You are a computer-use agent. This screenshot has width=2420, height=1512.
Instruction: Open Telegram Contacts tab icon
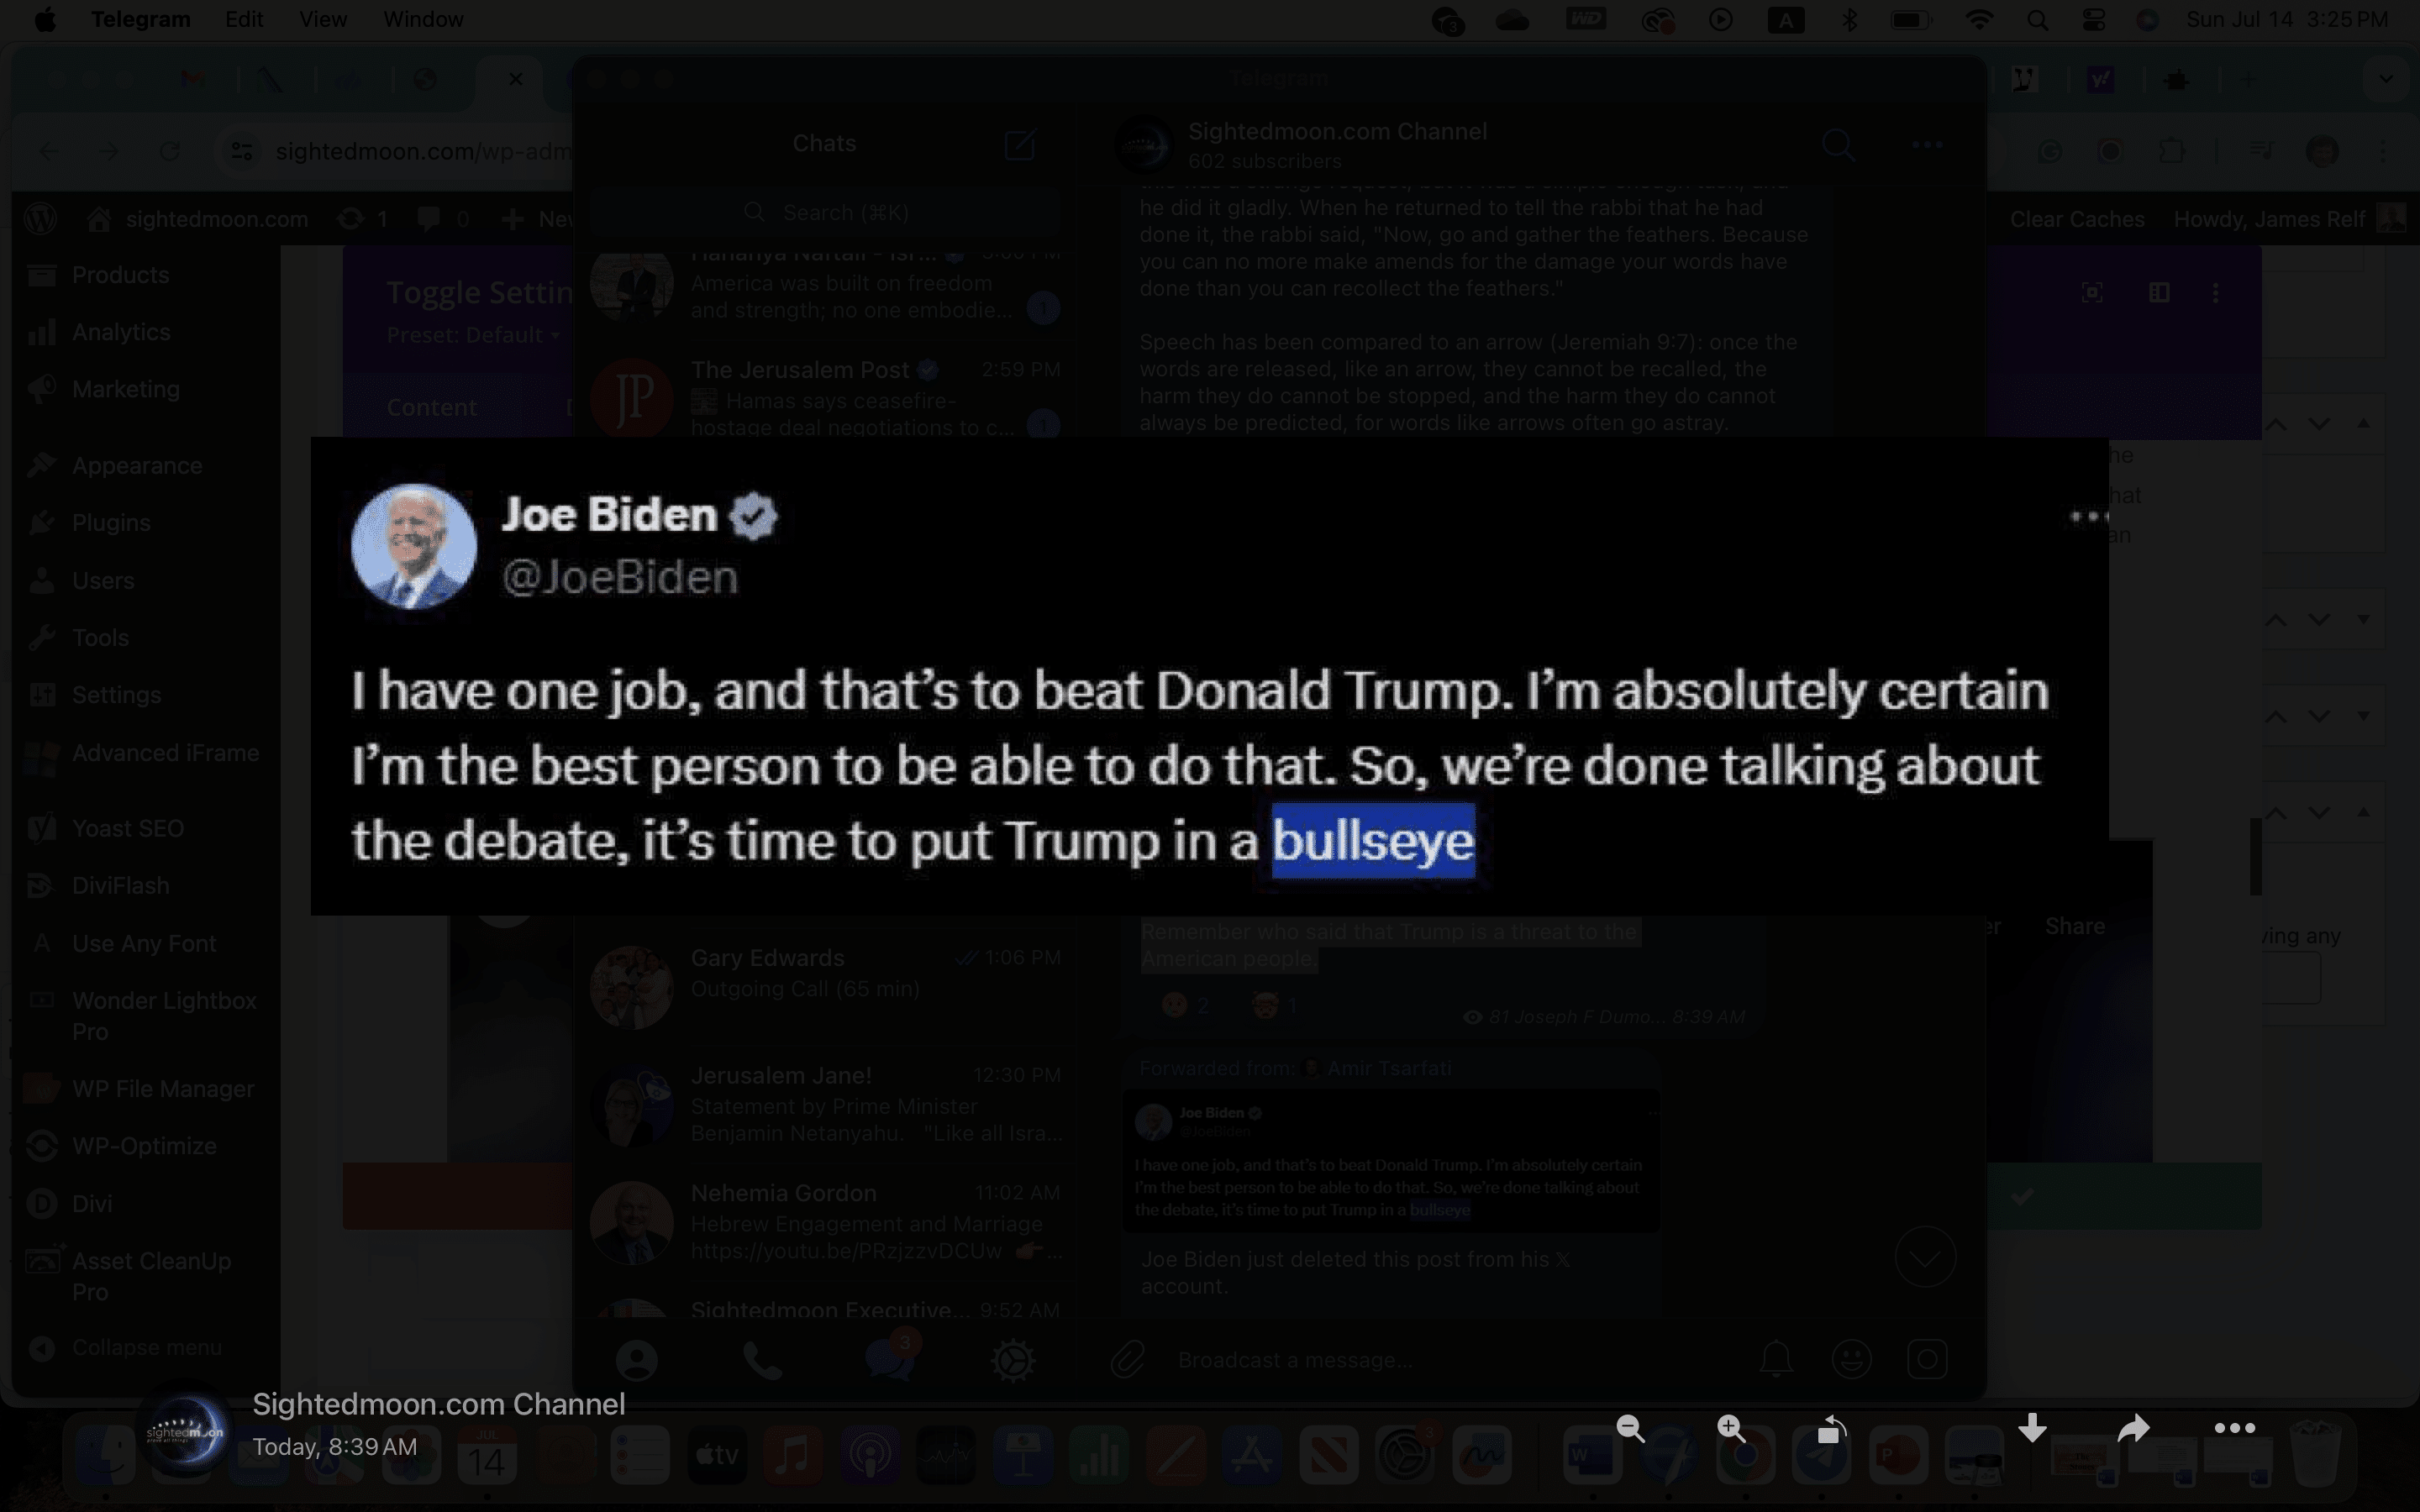(636, 1360)
